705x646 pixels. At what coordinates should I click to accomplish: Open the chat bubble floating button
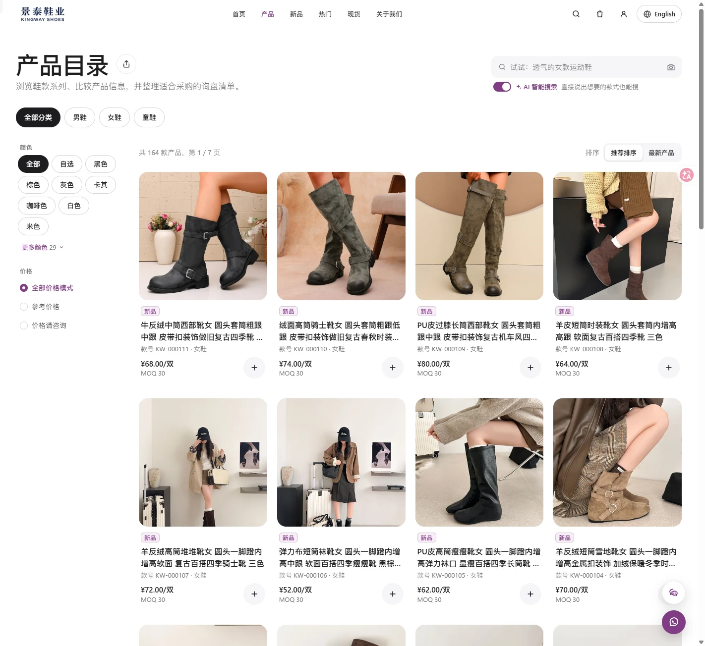click(x=674, y=592)
